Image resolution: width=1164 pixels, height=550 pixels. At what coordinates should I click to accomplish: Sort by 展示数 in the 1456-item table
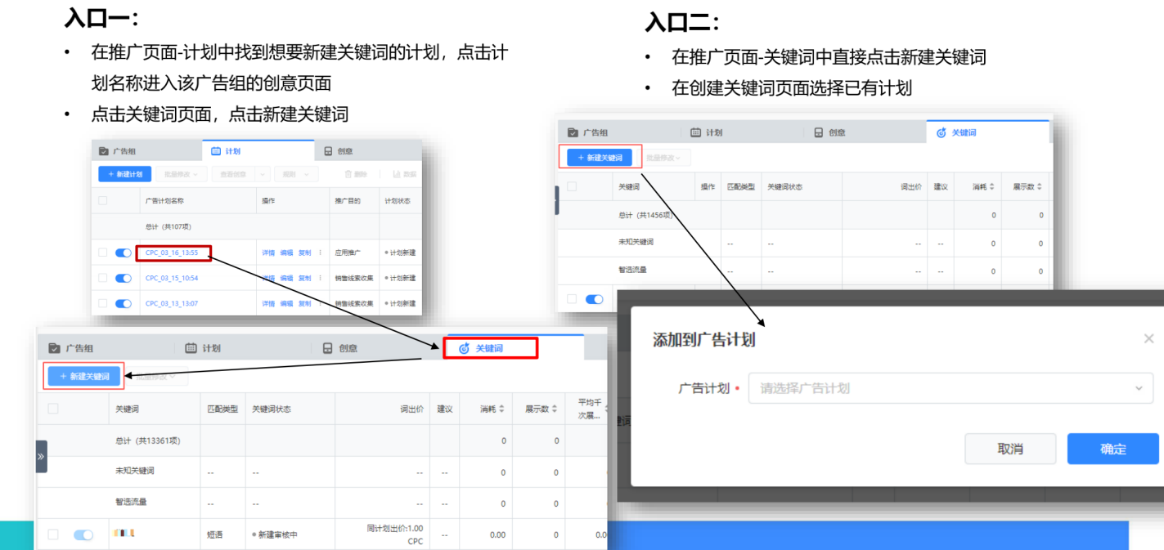[x=1039, y=187]
